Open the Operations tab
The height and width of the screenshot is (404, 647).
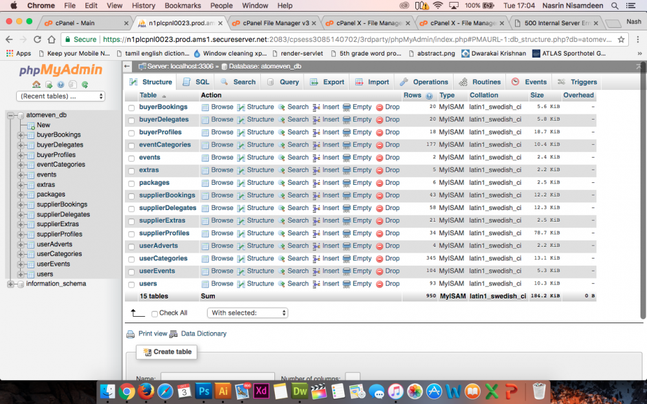click(424, 82)
